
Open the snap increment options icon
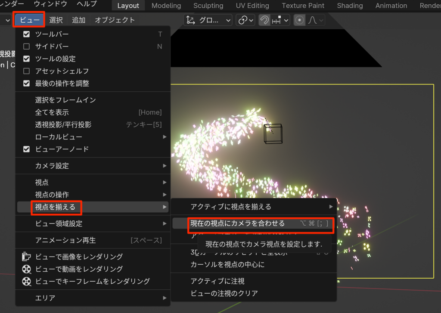point(280,20)
